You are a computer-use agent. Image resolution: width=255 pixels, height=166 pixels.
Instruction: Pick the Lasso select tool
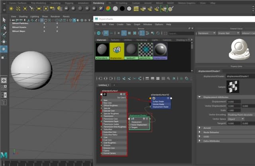pyautogui.click(x=4, y=27)
